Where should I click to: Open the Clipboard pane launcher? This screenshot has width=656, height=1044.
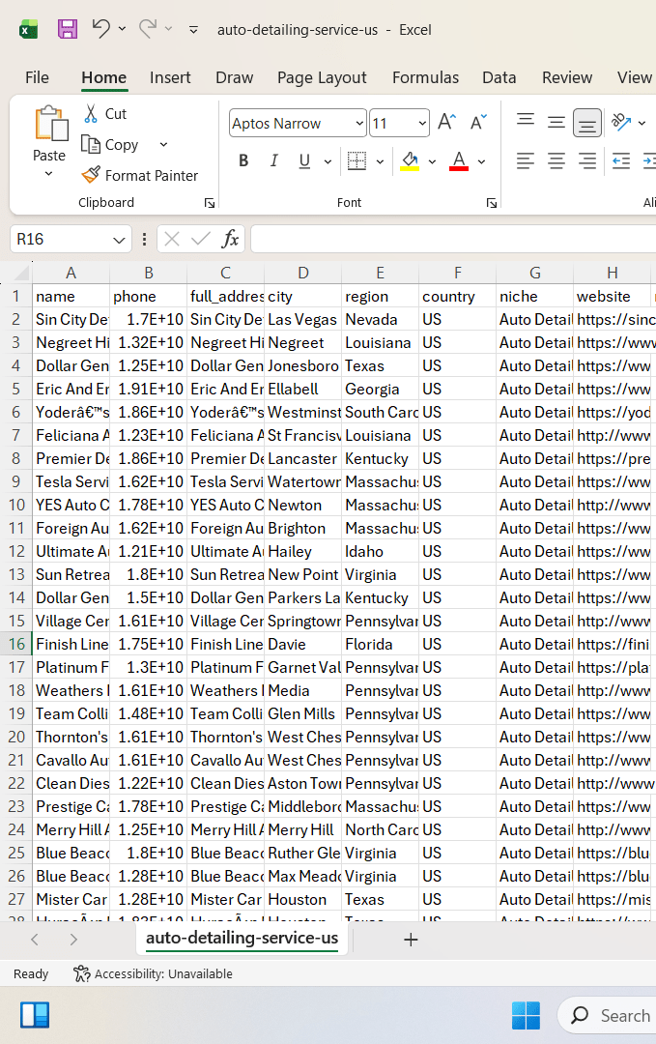tap(210, 203)
